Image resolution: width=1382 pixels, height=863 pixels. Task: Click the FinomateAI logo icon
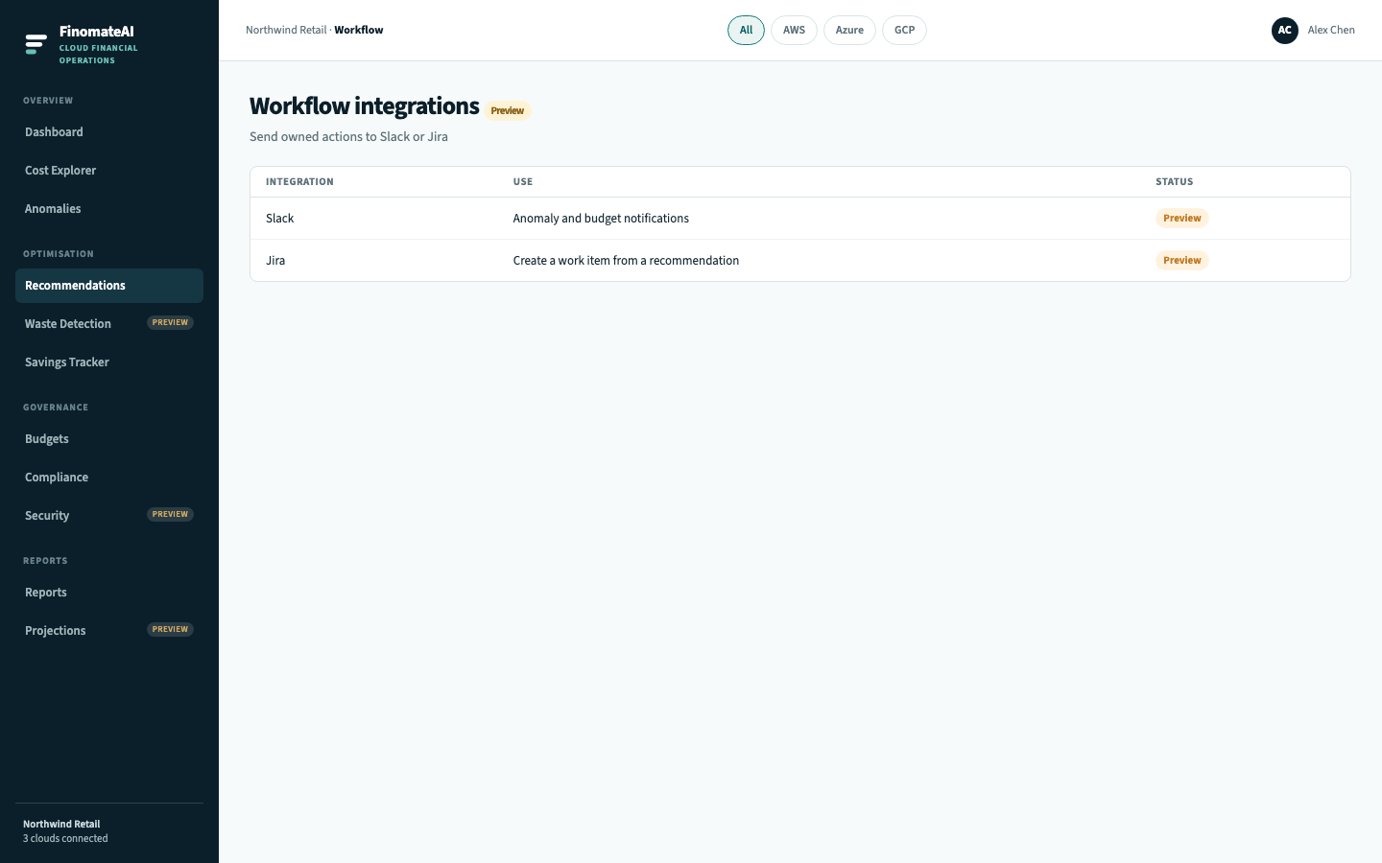[x=36, y=44]
